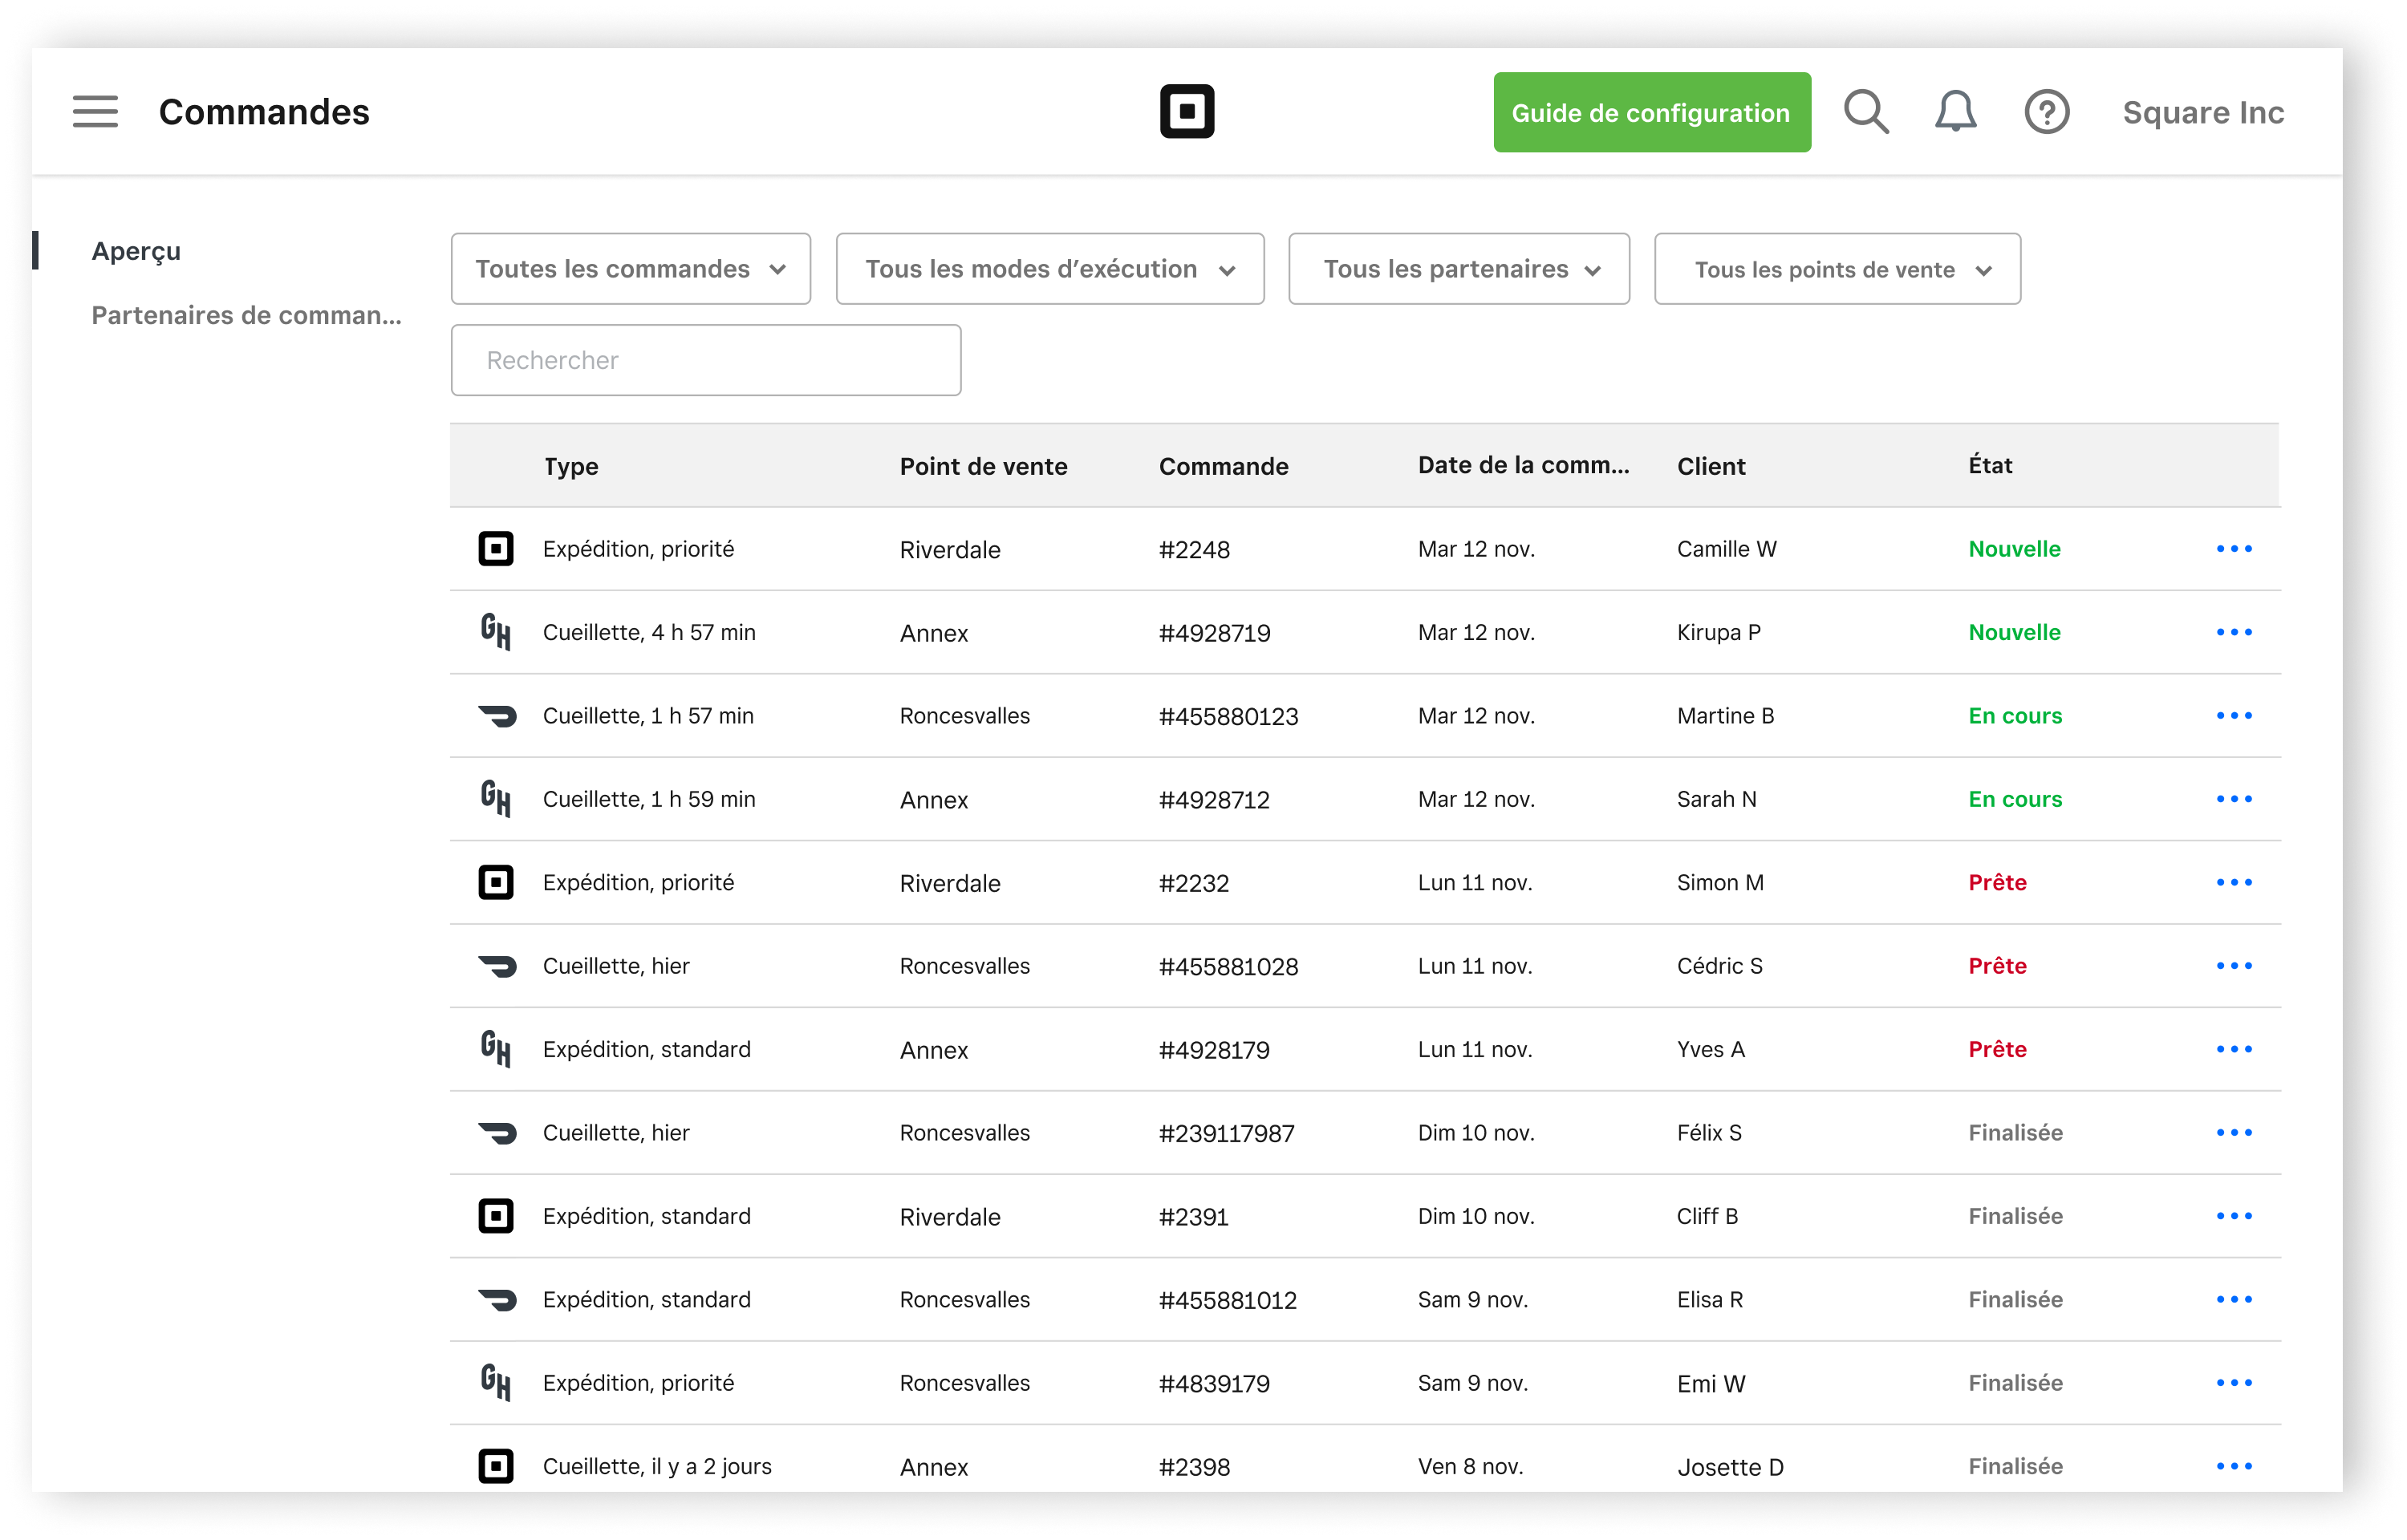Screen dimensions: 2407x1540
Task: Click the Square logo in header
Action: click(1186, 111)
